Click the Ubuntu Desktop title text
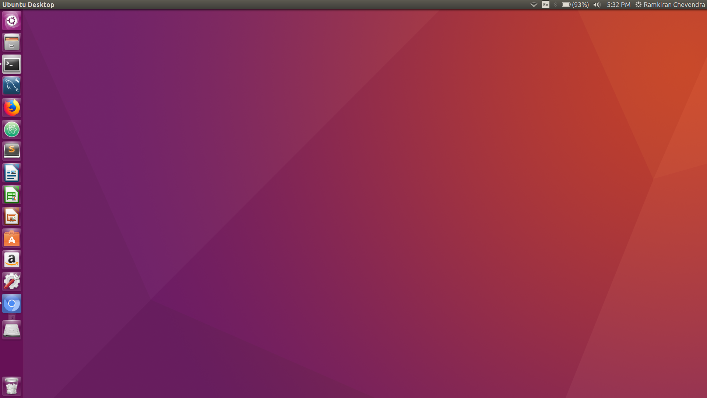Screen dimensions: 707x398 click(x=28, y=5)
